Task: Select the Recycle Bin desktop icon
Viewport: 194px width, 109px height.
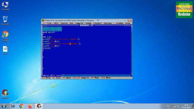Action: point(5,20)
